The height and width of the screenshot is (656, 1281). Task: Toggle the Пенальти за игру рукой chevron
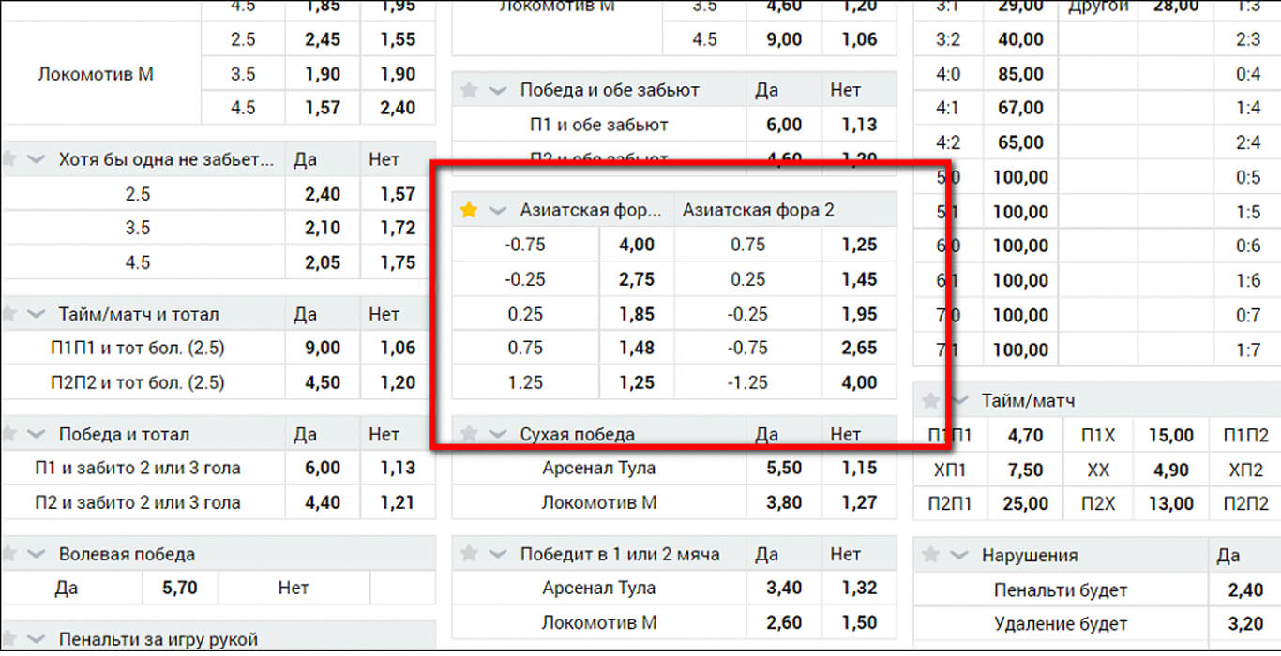(x=36, y=639)
